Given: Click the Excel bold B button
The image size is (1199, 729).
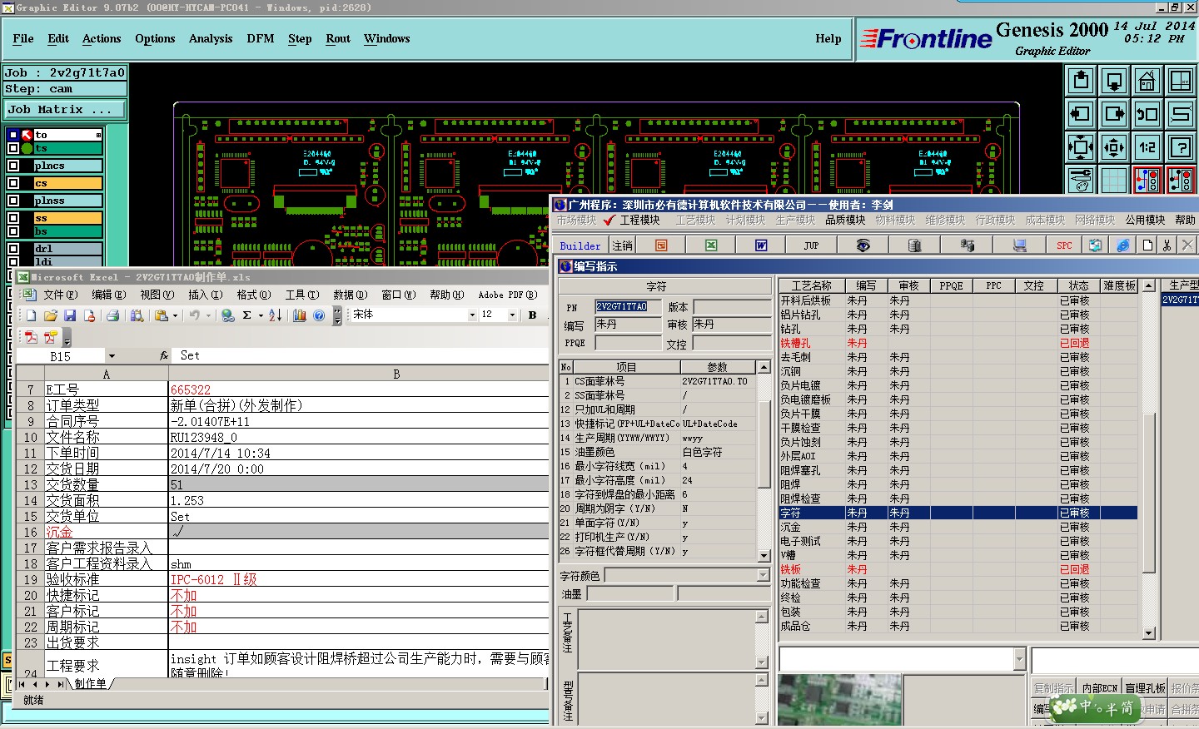Looking at the screenshot, I should [x=532, y=315].
